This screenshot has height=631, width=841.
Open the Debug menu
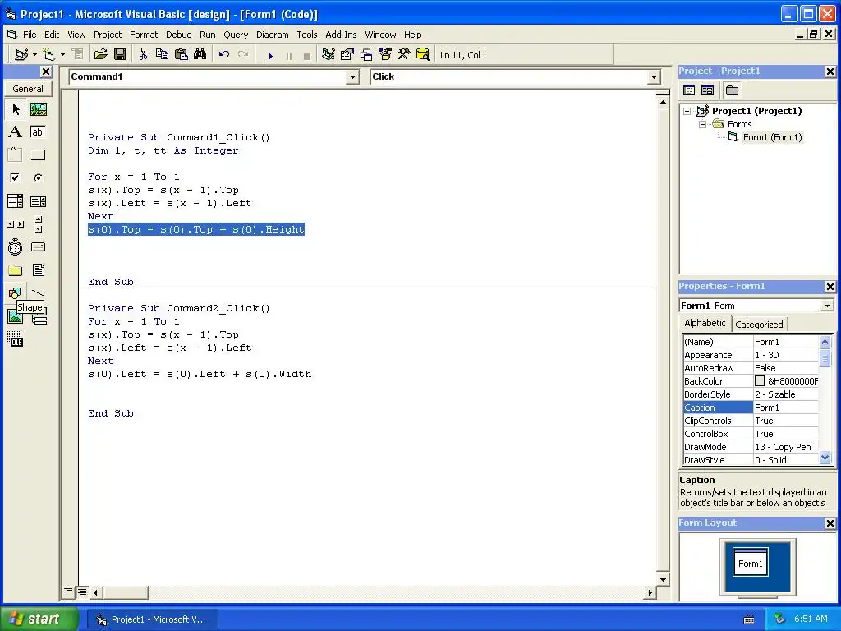pyautogui.click(x=178, y=35)
